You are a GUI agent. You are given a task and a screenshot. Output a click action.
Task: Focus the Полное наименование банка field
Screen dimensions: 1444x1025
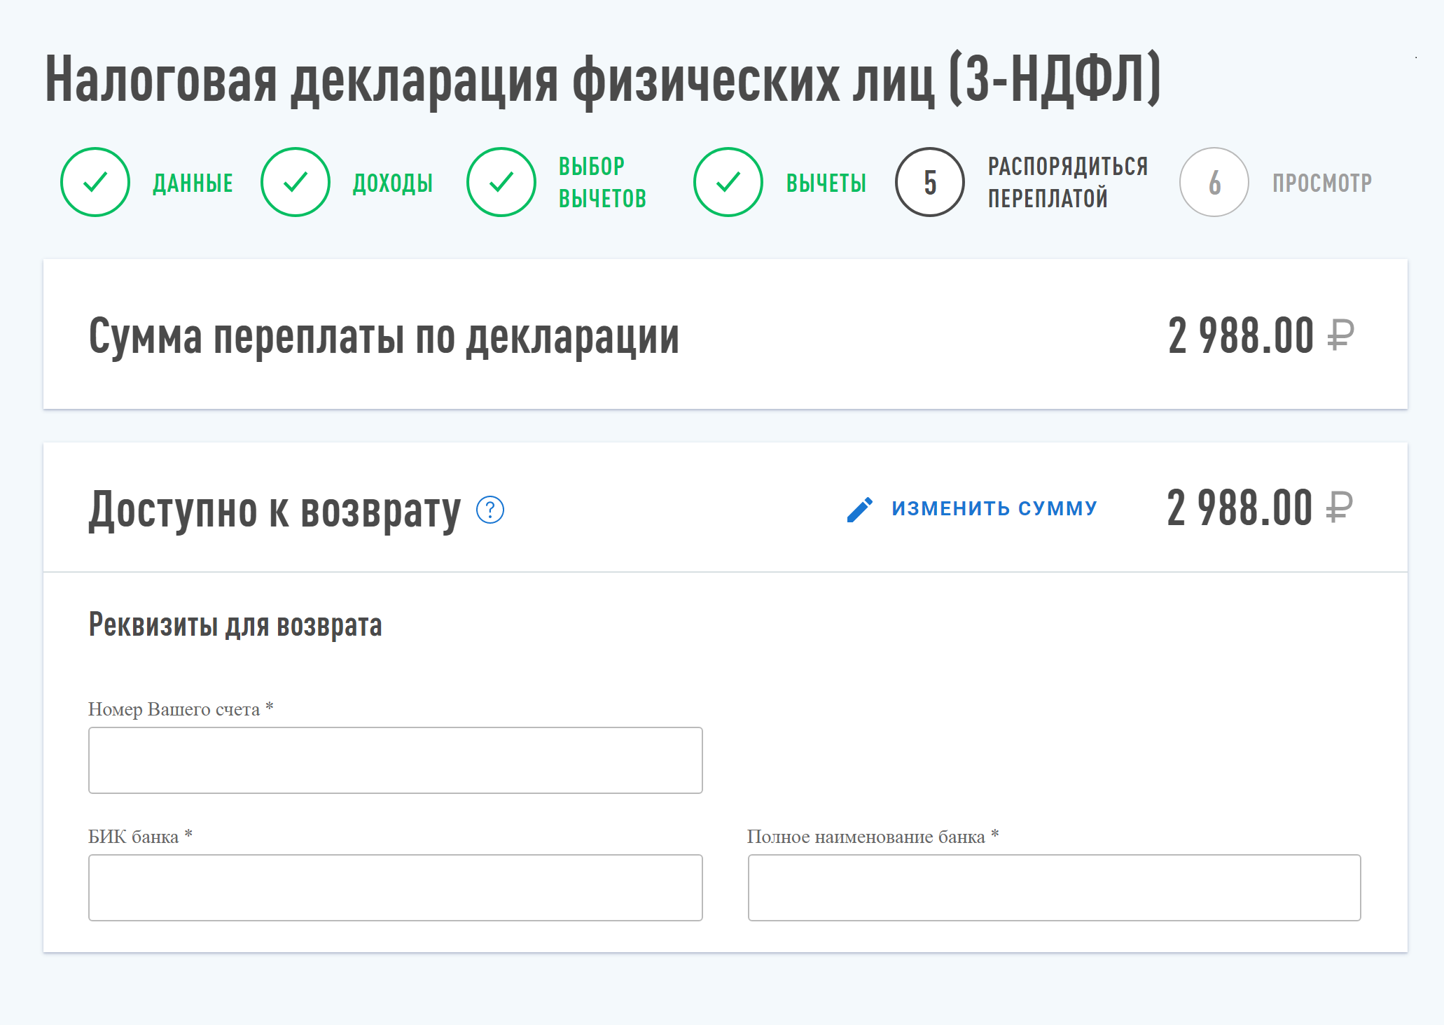[x=1055, y=888]
